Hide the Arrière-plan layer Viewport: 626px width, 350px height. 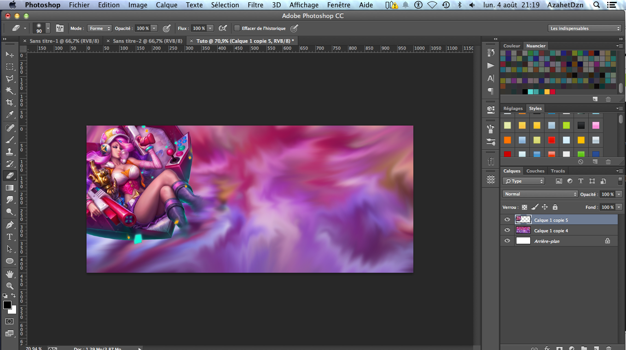point(507,241)
